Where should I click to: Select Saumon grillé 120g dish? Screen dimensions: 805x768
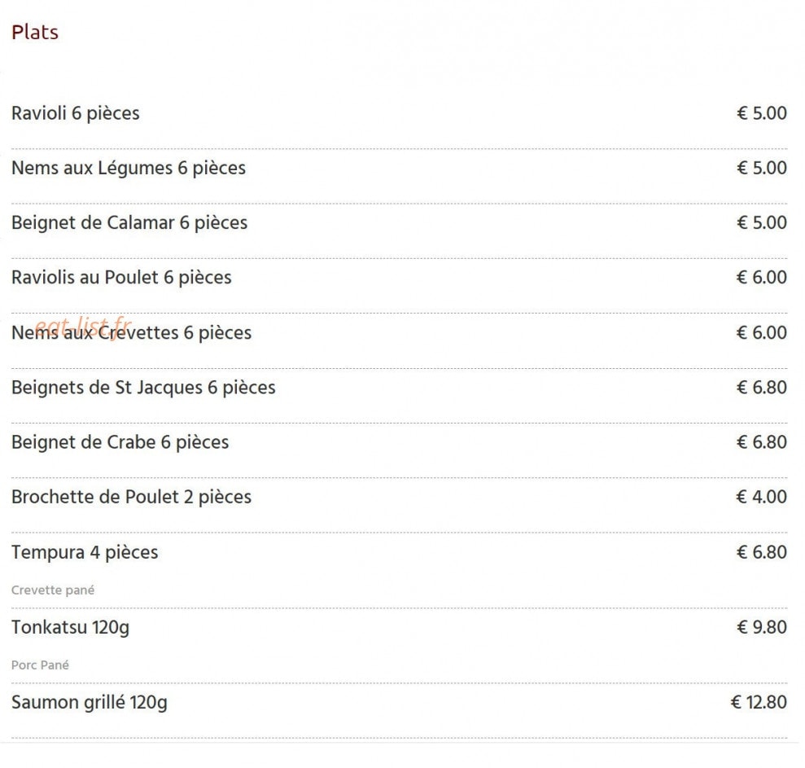pos(90,702)
